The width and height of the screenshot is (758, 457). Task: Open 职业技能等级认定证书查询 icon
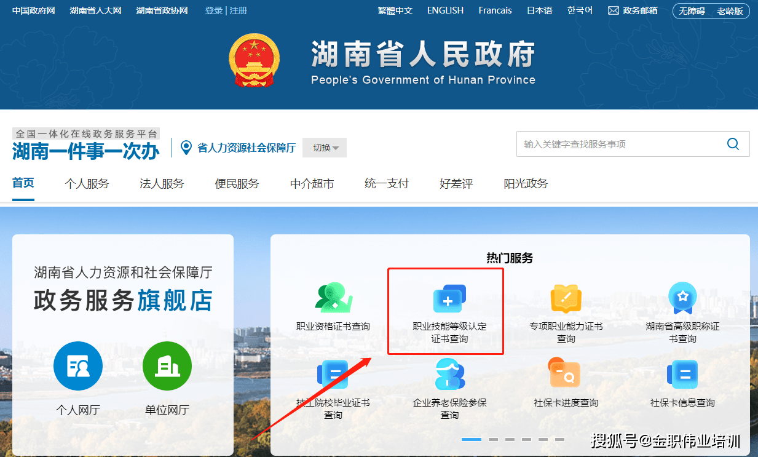pyautogui.click(x=449, y=298)
